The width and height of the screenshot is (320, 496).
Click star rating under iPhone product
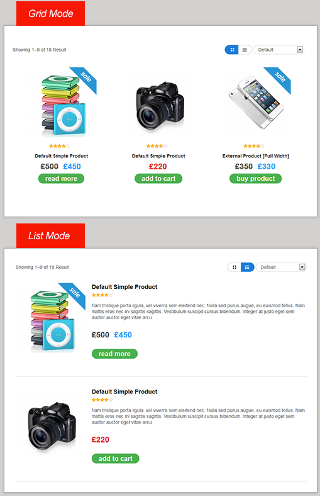(x=253, y=146)
